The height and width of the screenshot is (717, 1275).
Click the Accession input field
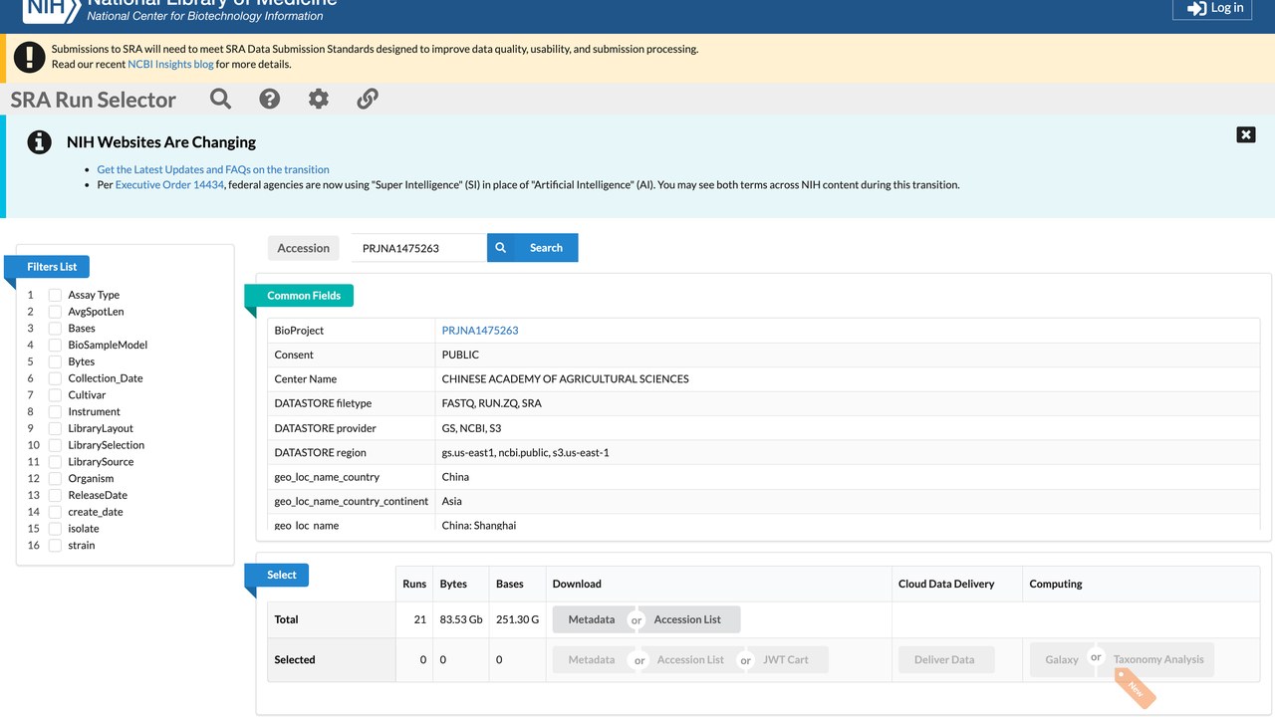[x=418, y=248]
